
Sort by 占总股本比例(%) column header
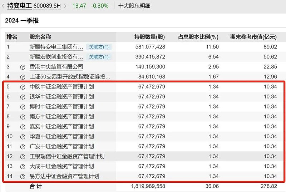198,37
